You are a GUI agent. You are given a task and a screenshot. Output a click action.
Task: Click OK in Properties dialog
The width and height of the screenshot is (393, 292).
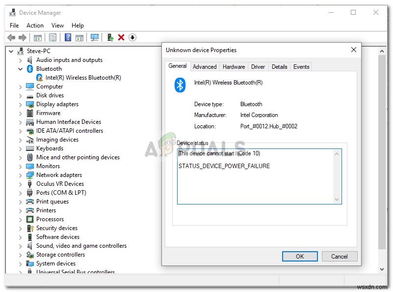(300, 256)
